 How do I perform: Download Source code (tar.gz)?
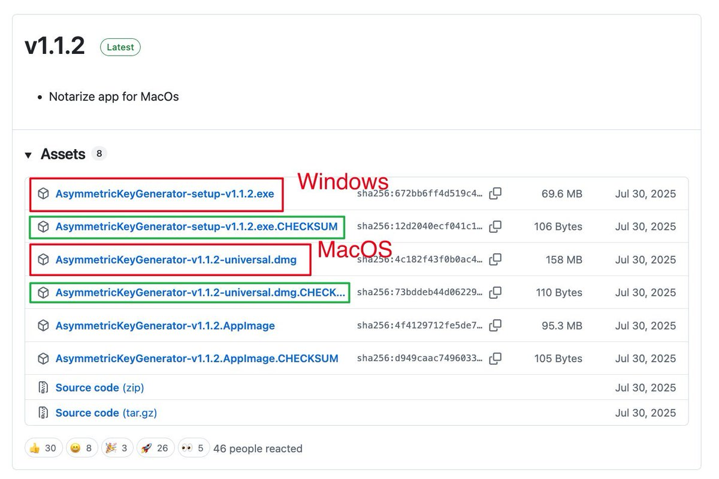106,413
